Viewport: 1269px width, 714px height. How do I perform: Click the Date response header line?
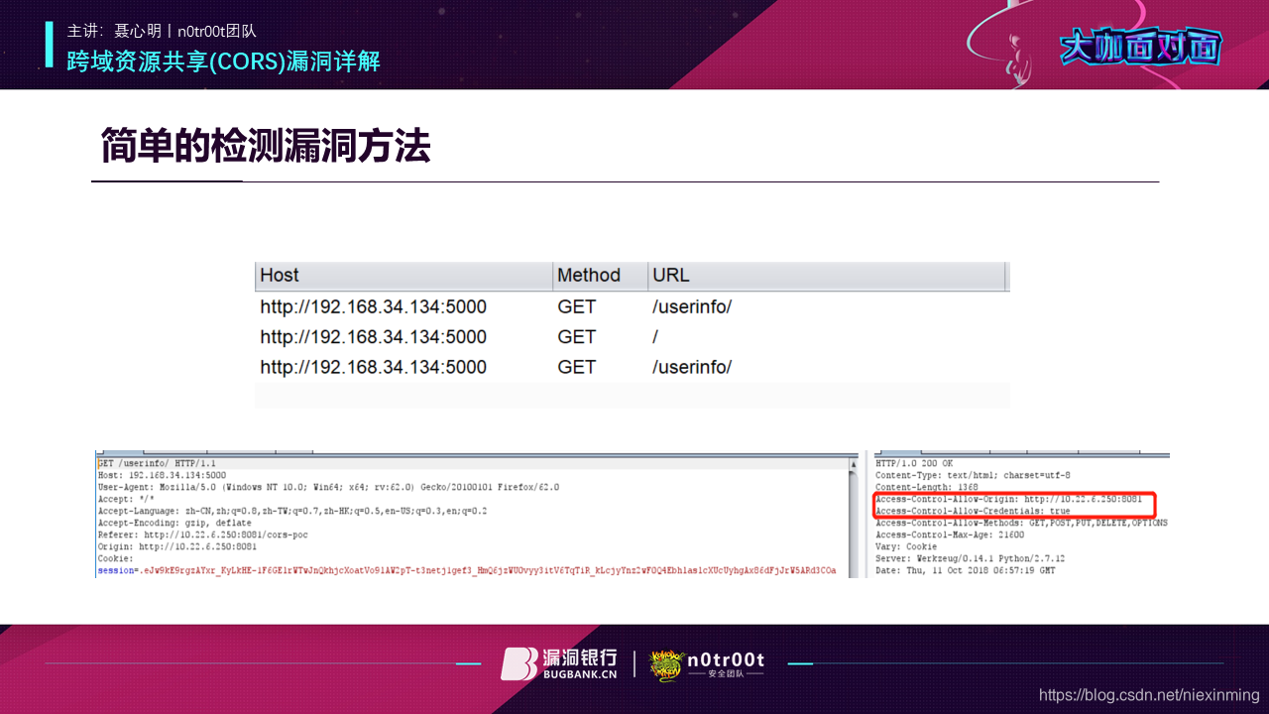(965, 571)
